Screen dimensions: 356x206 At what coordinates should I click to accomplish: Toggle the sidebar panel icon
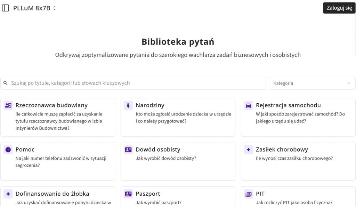[6, 8]
